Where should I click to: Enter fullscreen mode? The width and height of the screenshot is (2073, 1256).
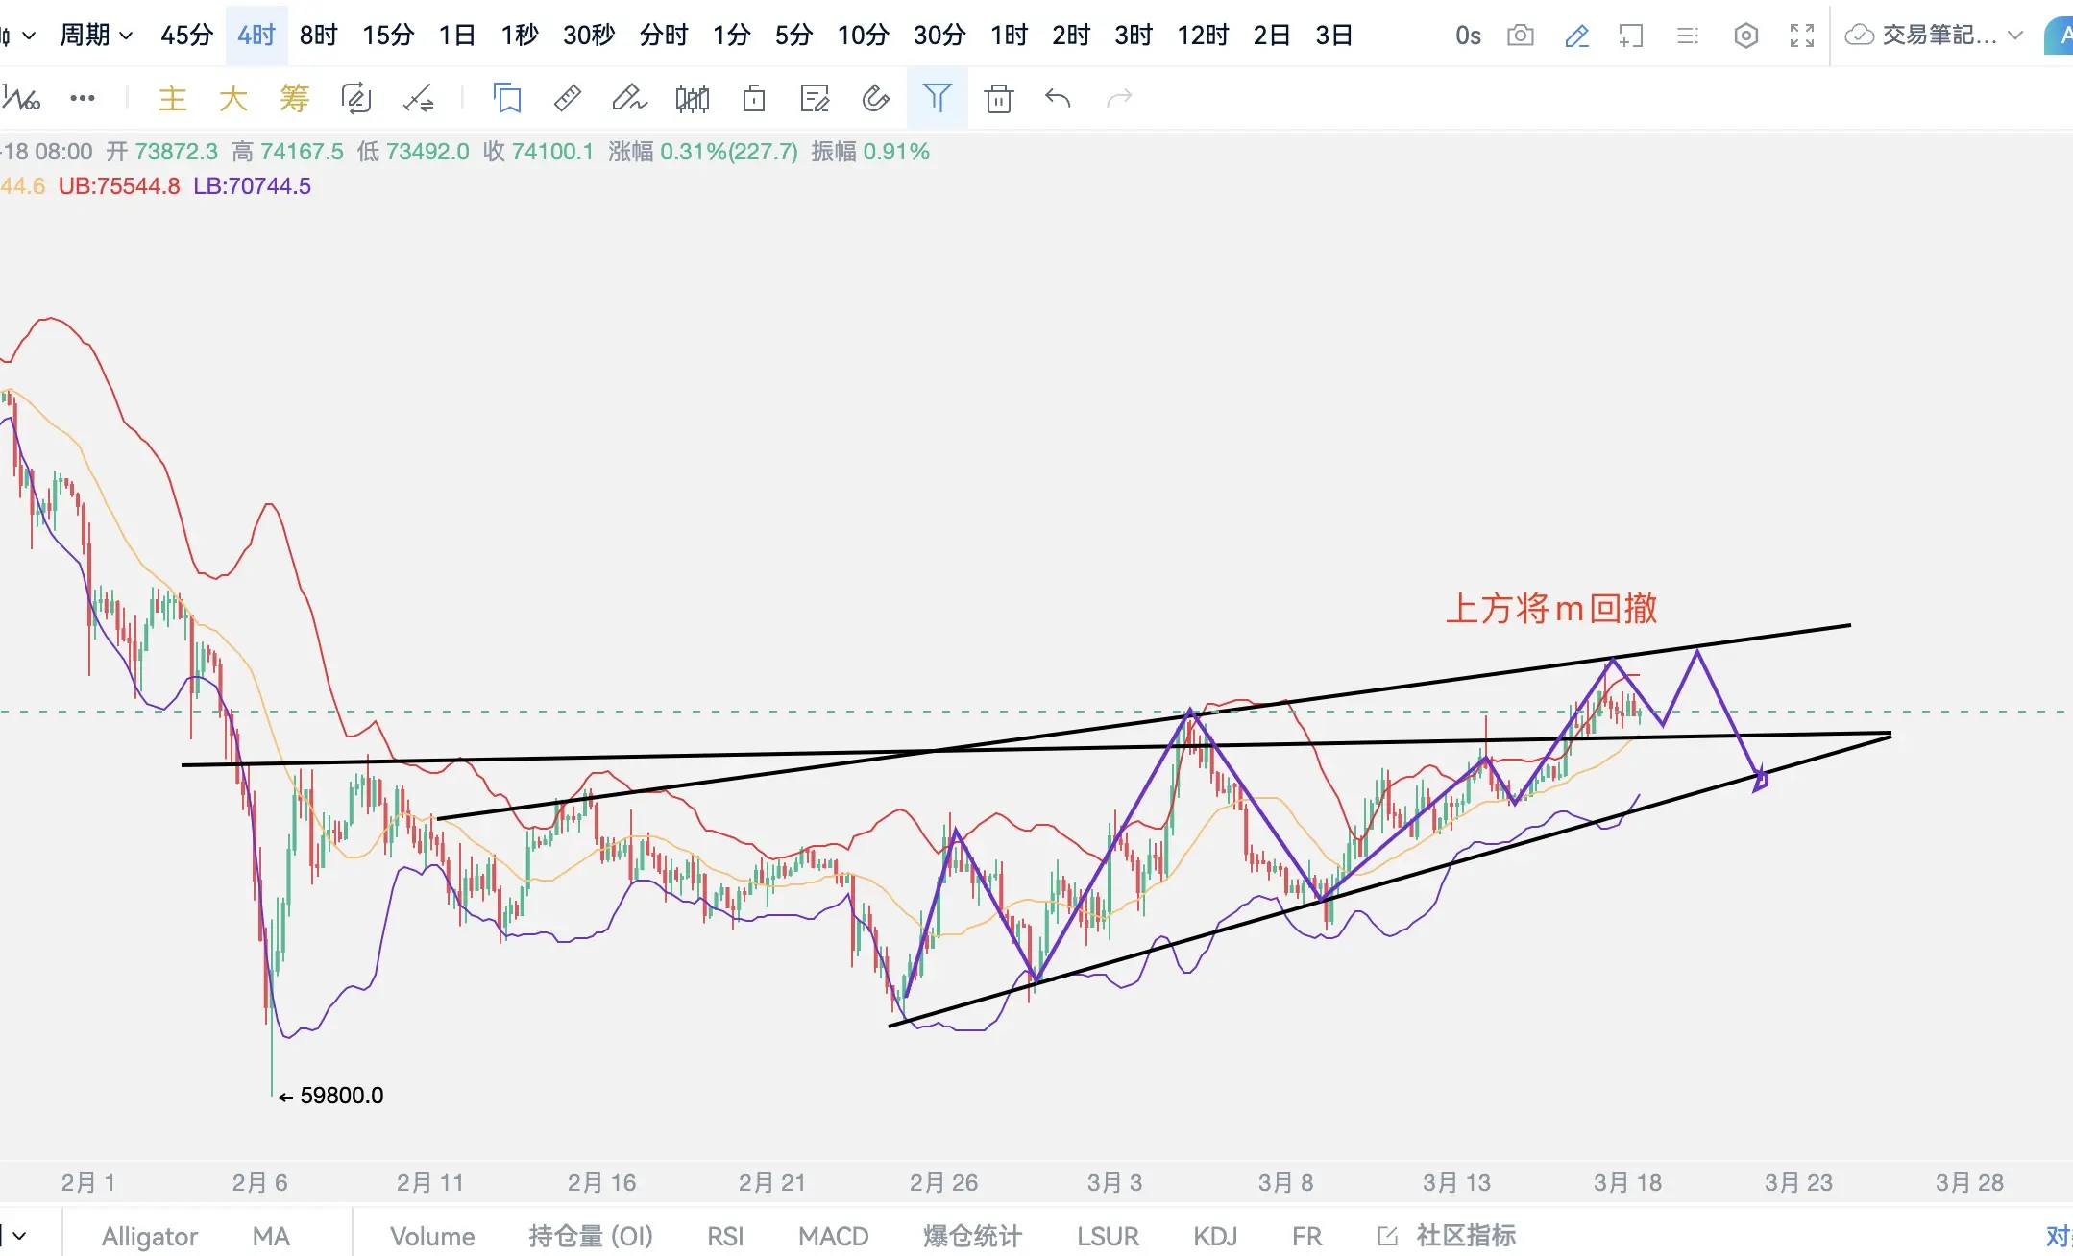pyautogui.click(x=1802, y=36)
